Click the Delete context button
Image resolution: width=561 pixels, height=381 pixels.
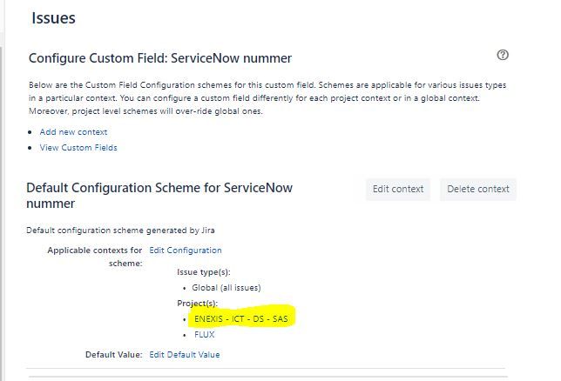click(478, 189)
